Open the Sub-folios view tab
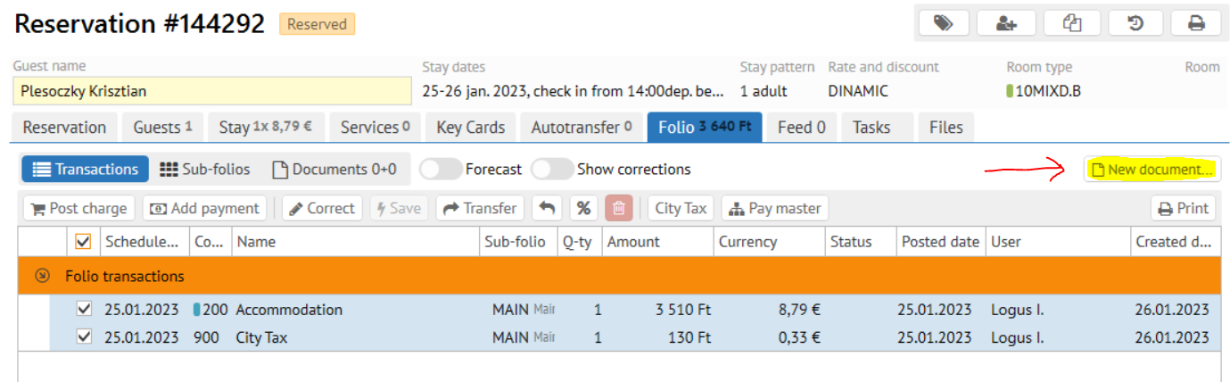This screenshot has height=382, width=1230. tap(205, 169)
